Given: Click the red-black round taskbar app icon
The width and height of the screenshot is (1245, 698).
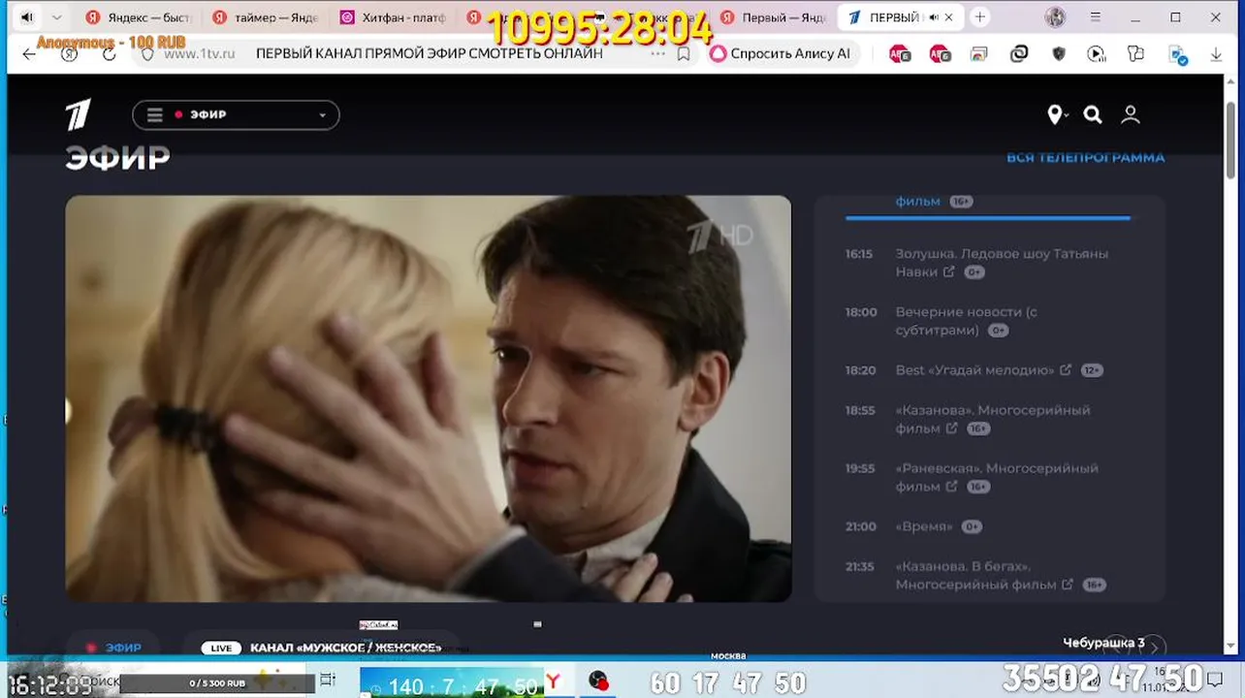Looking at the screenshot, I should click(598, 682).
